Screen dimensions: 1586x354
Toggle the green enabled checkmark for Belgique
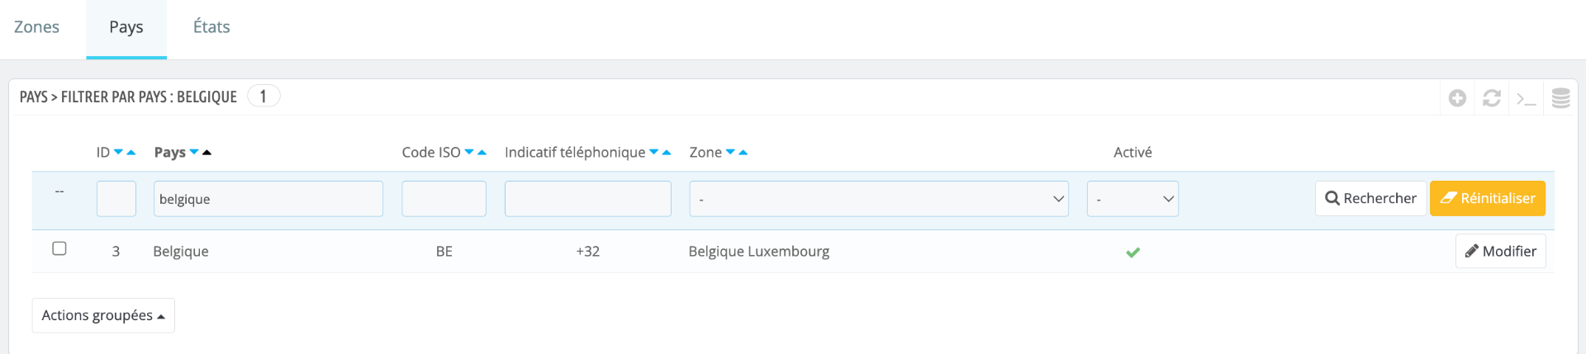click(x=1133, y=253)
